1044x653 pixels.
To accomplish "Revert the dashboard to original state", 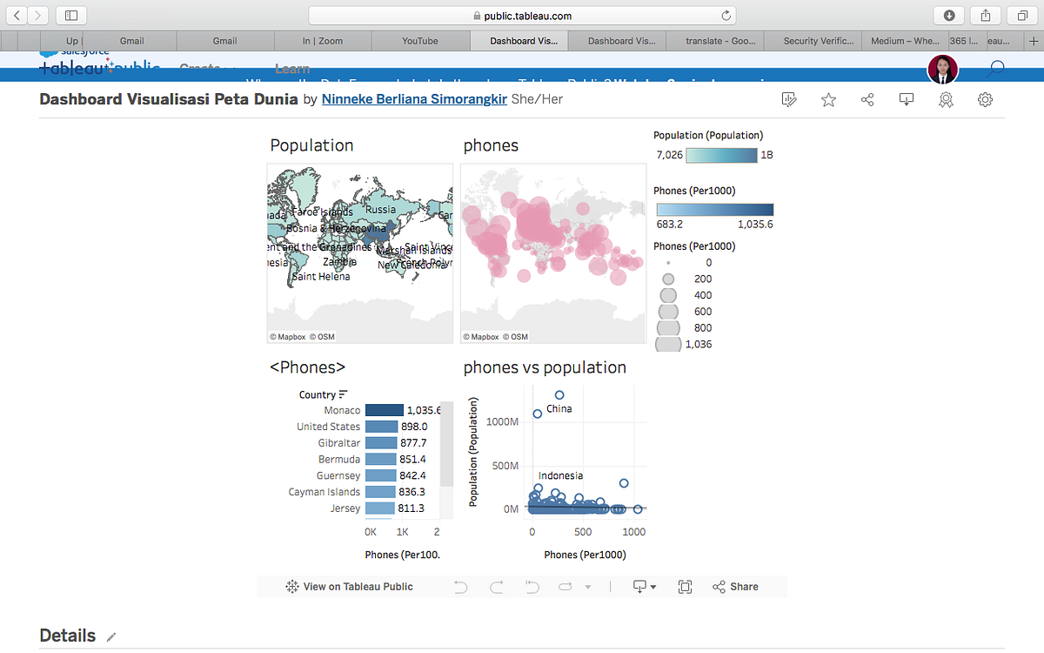I will [532, 586].
